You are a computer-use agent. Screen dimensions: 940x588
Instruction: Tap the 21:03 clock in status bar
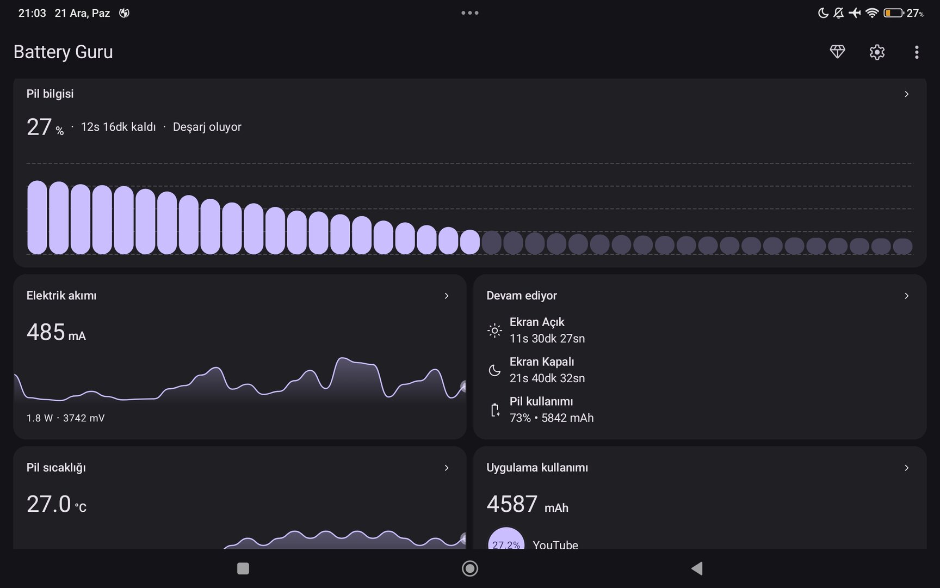click(x=32, y=13)
